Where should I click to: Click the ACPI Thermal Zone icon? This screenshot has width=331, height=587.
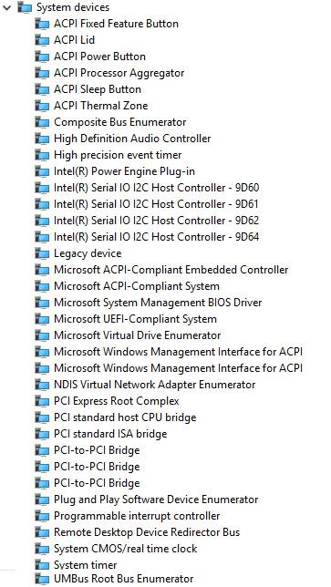42,106
